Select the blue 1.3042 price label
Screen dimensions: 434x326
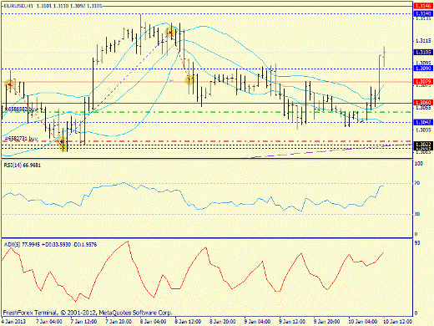click(423, 122)
